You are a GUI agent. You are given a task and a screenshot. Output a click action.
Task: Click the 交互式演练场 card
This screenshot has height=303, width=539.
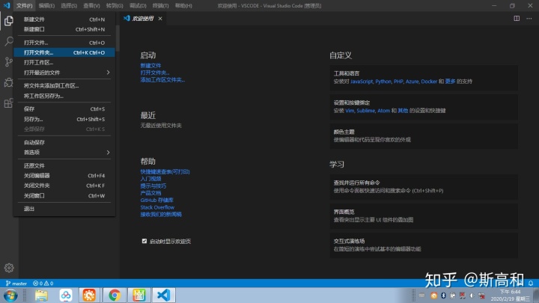(x=424, y=245)
